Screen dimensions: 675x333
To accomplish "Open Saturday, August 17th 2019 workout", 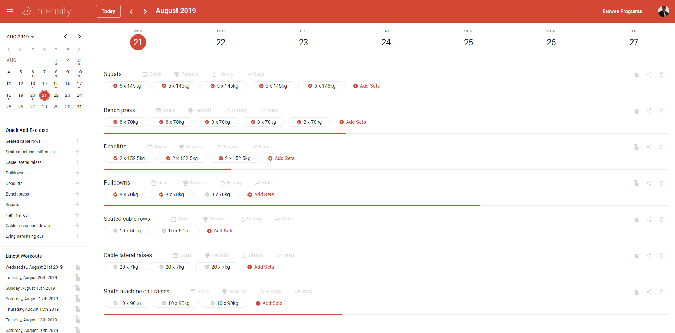I will coord(32,299).
